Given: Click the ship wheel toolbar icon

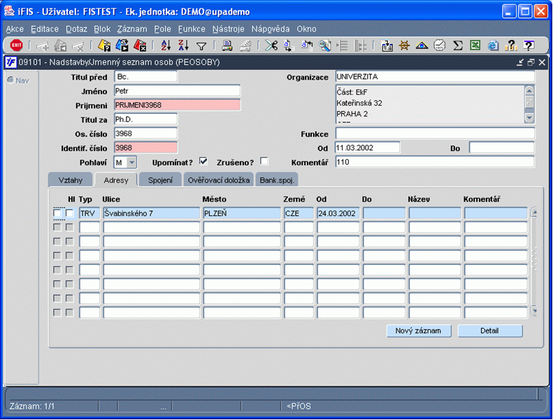Looking at the screenshot, I should [x=404, y=45].
